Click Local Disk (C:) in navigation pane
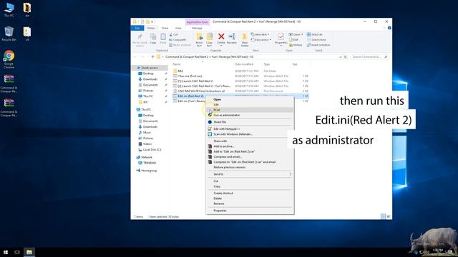Image resolution: width=458 pixels, height=257 pixels. (x=152, y=150)
